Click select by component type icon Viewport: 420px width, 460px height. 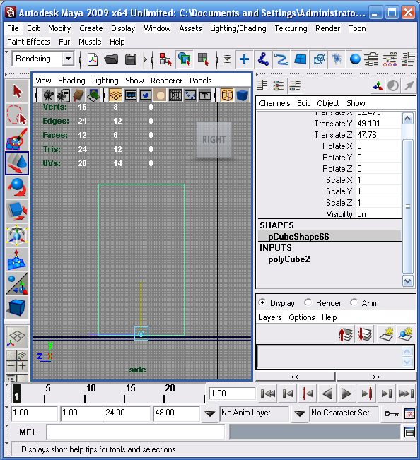[x=203, y=59]
